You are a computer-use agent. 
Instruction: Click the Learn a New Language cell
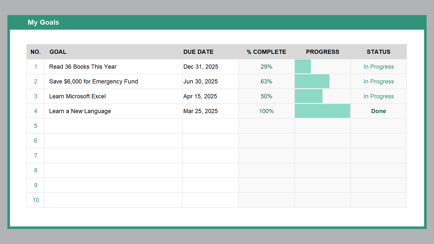coord(80,111)
